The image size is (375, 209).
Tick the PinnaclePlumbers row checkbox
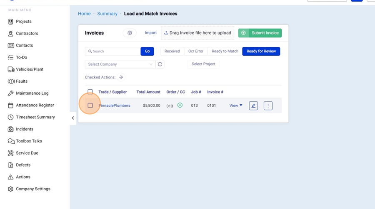point(90,106)
